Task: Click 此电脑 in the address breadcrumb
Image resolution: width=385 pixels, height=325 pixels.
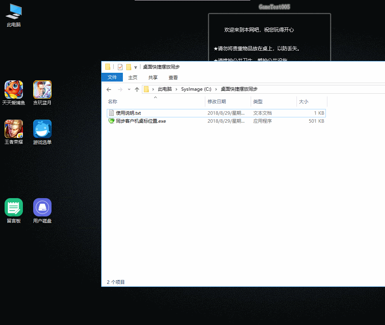Action: click(x=165, y=89)
